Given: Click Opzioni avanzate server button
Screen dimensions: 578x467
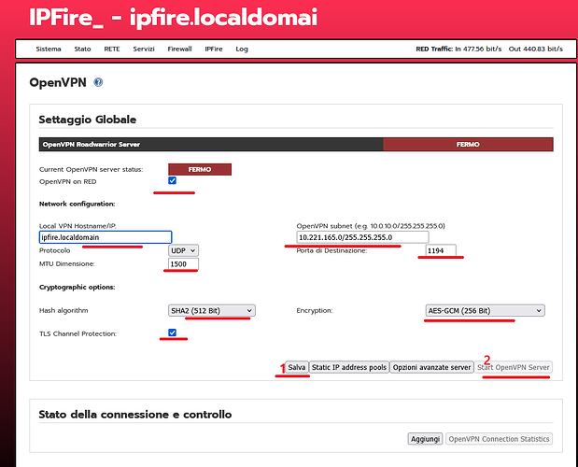Looking at the screenshot, I should tap(431, 367).
